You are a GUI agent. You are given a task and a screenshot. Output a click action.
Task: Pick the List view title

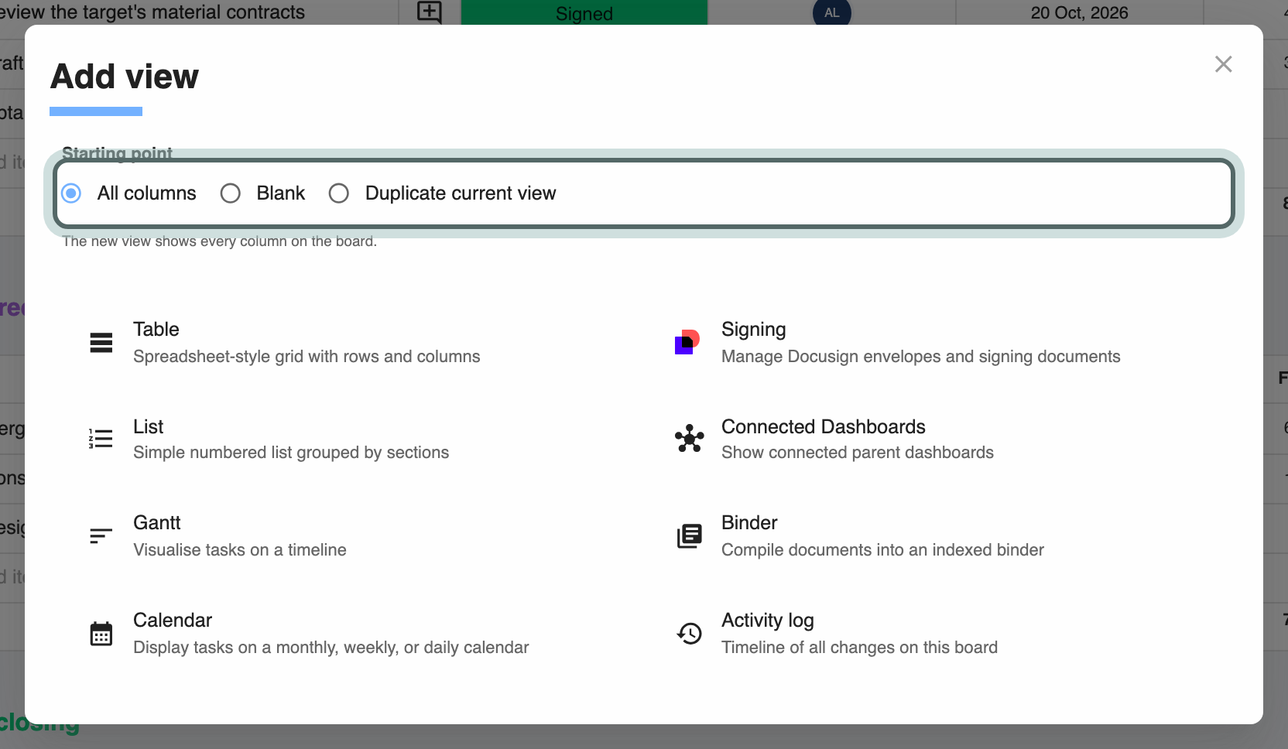coord(148,426)
